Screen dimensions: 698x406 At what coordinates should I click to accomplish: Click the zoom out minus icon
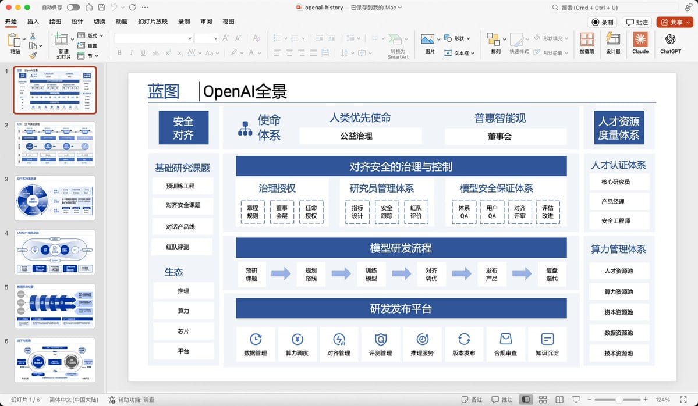point(589,400)
